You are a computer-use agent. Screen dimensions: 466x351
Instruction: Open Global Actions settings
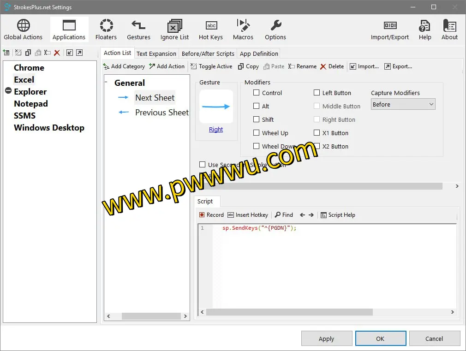pos(23,29)
